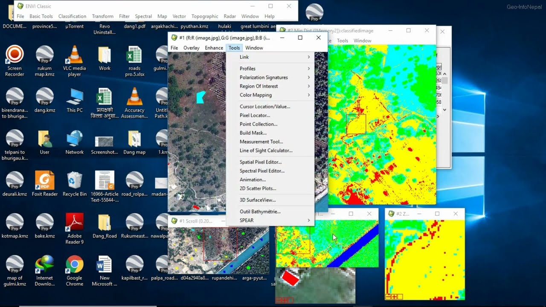546x307 pixels.
Task: Click the scroll down arrow in background list window
Action: [444, 110]
